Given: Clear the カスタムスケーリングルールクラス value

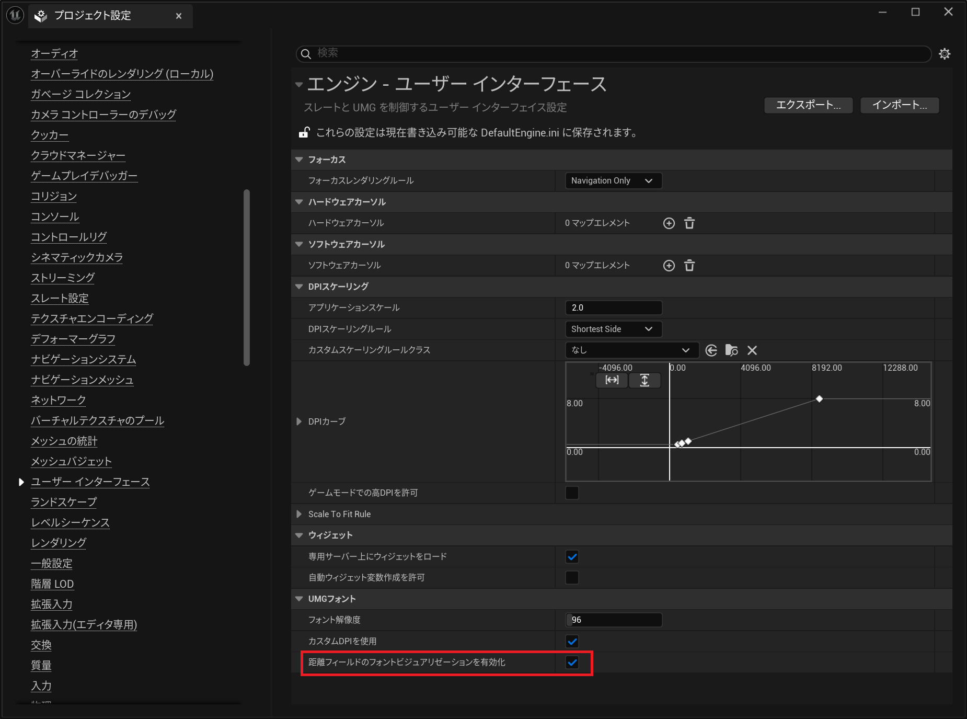Looking at the screenshot, I should [x=752, y=350].
